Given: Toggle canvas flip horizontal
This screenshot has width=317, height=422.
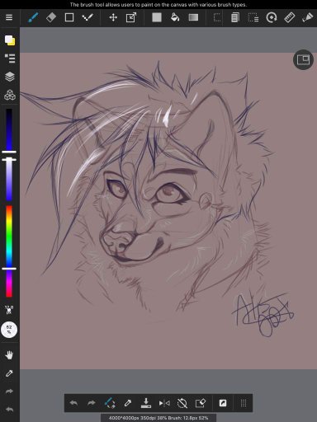Looking at the screenshot, I should point(164,403).
